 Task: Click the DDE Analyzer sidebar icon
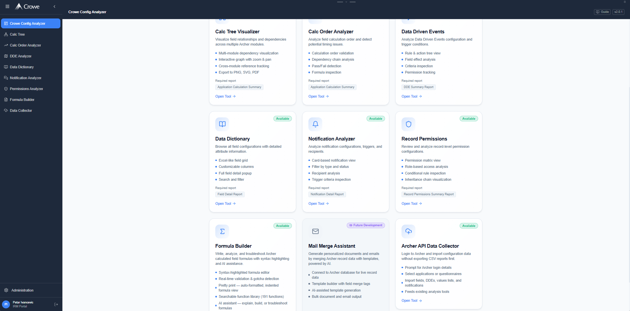point(6,56)
